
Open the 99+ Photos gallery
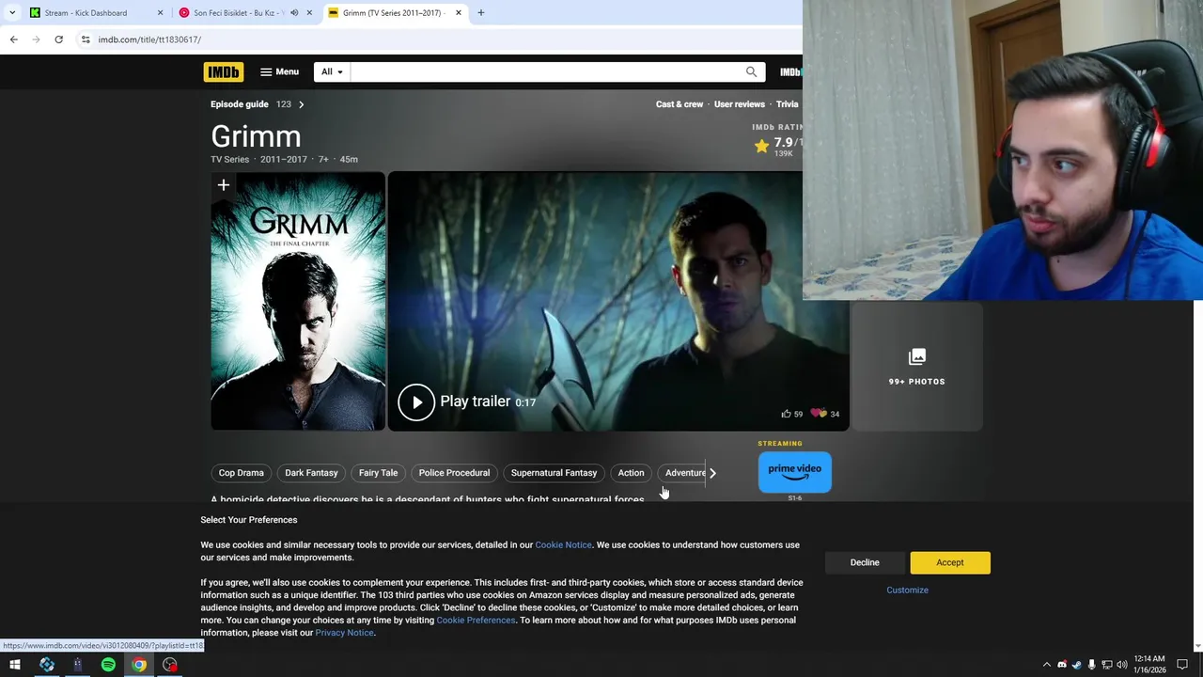click(x=917, y=367)
